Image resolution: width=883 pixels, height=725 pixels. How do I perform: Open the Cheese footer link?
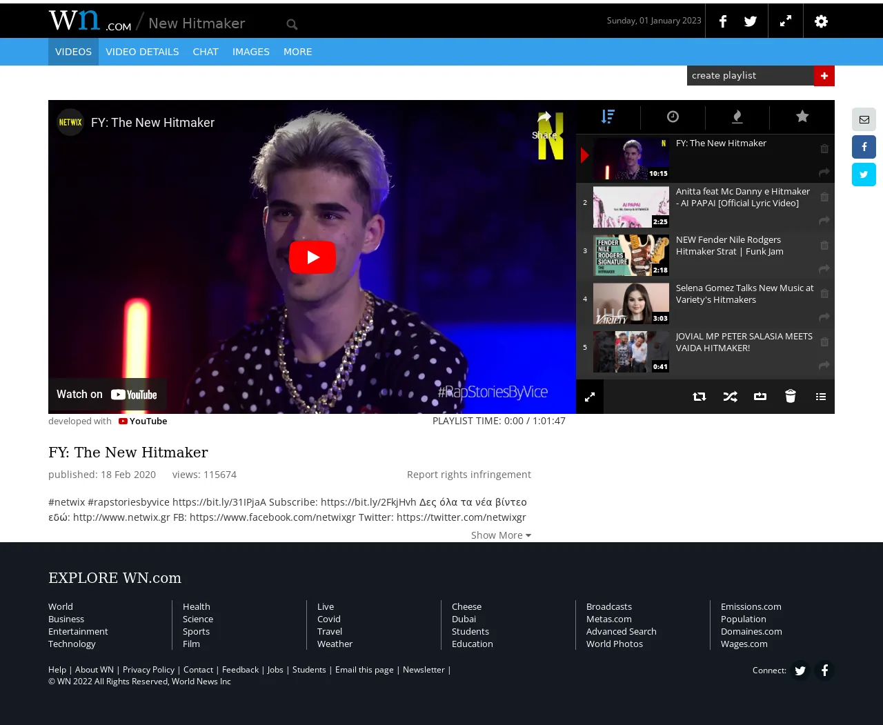coord(466,607)
